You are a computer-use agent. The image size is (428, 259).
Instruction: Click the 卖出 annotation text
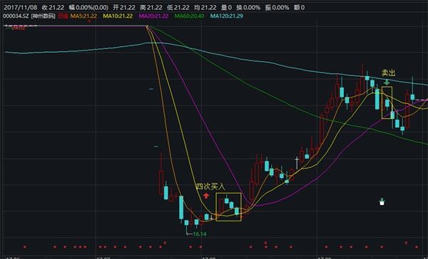point(389,73)
